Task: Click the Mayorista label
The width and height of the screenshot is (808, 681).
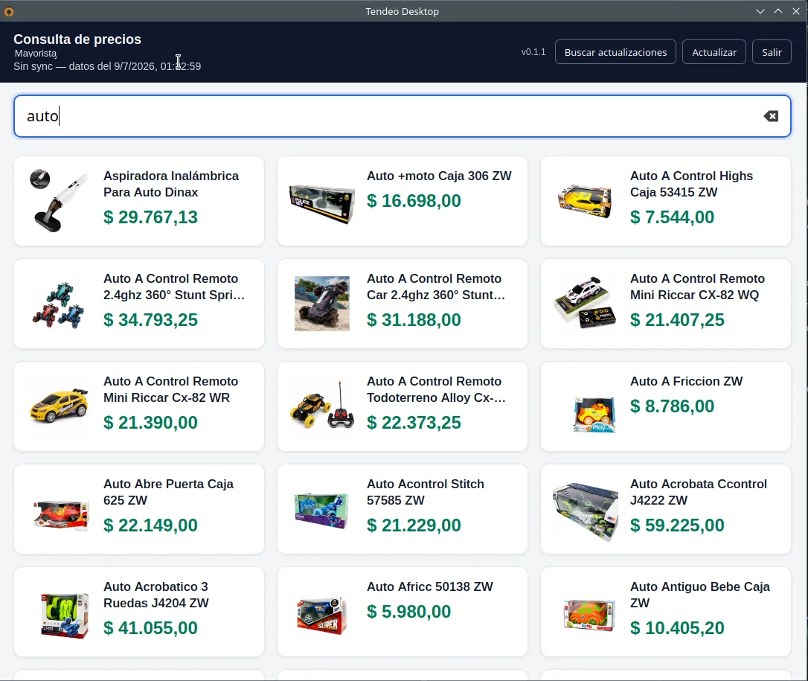Action: click(x=36, y=53)
